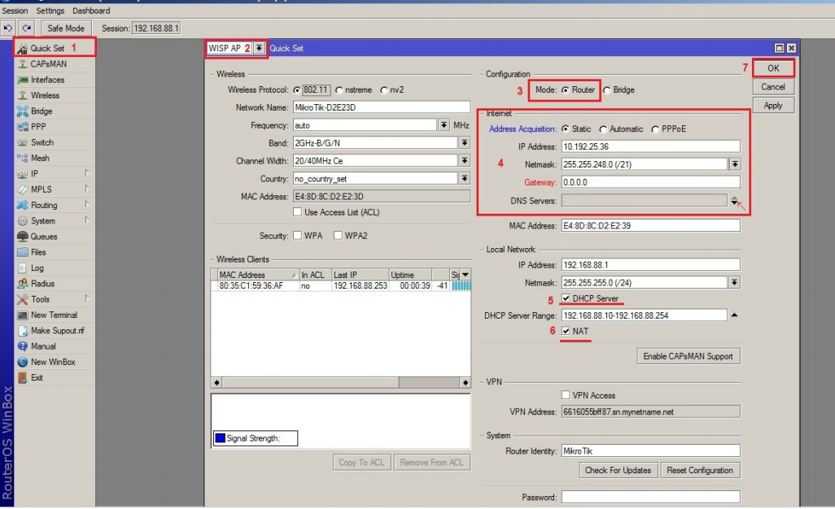Screen dimensions: 835x509
Task: Open Queues in the sidebar
Action: pyautogui.click(x=55, y=236)
